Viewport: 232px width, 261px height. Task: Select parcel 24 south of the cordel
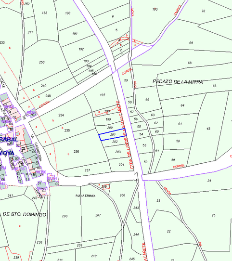(209, 181)
